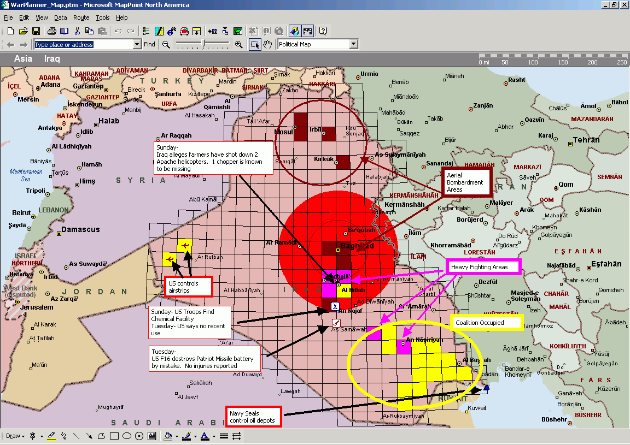Select the Hand pan tool

[267, 45]
